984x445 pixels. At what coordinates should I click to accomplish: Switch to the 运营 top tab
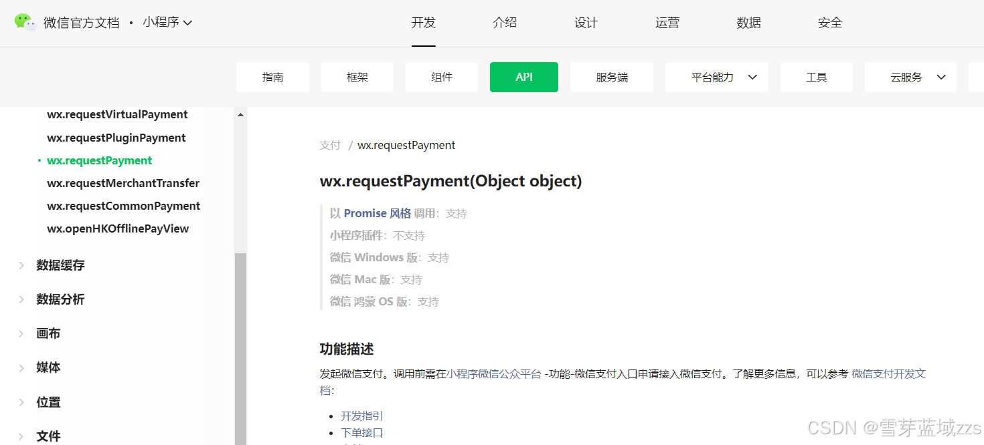click(x=667, y=23)
